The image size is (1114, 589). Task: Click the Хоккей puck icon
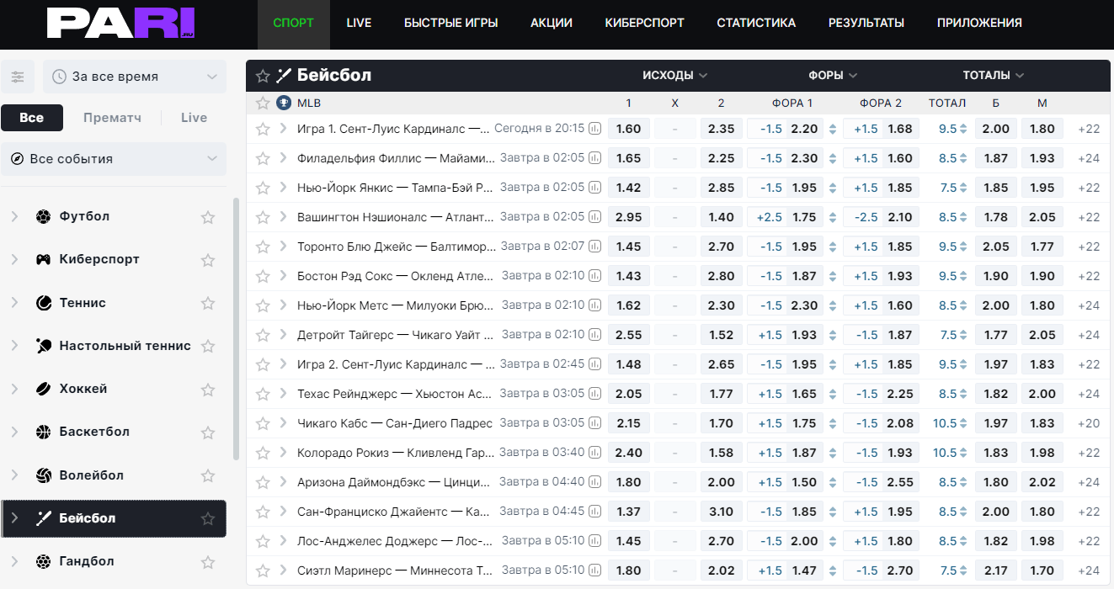click(43, 389)
